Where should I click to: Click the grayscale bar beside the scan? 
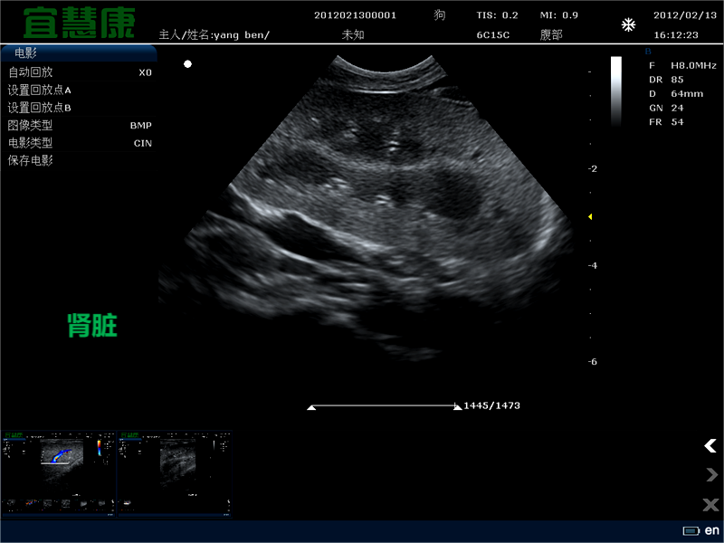(x=615, y=90)
